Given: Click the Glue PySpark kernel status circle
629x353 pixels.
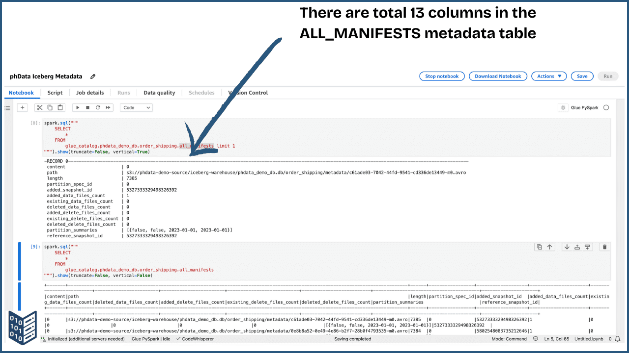Looking at the screenshot, I should pyautogui.click(x=606, y=107).
